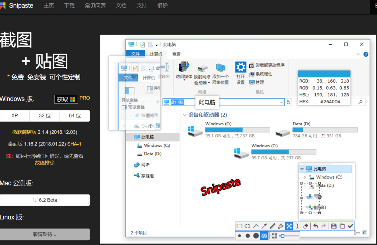The height and width of the screenshot is (245, 377).
Task: Open the 查看 ribbon tab
Action: pos(176,54)
